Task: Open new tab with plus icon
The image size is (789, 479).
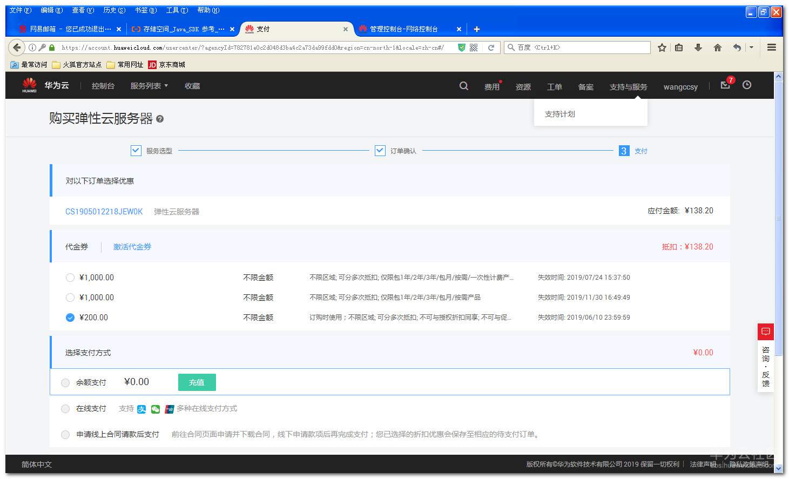Action: click(476, 29)
